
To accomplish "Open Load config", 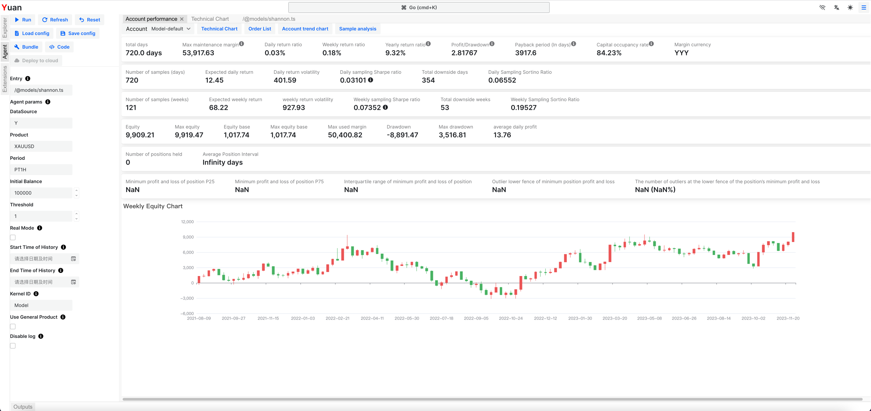I will click(32, 33).
